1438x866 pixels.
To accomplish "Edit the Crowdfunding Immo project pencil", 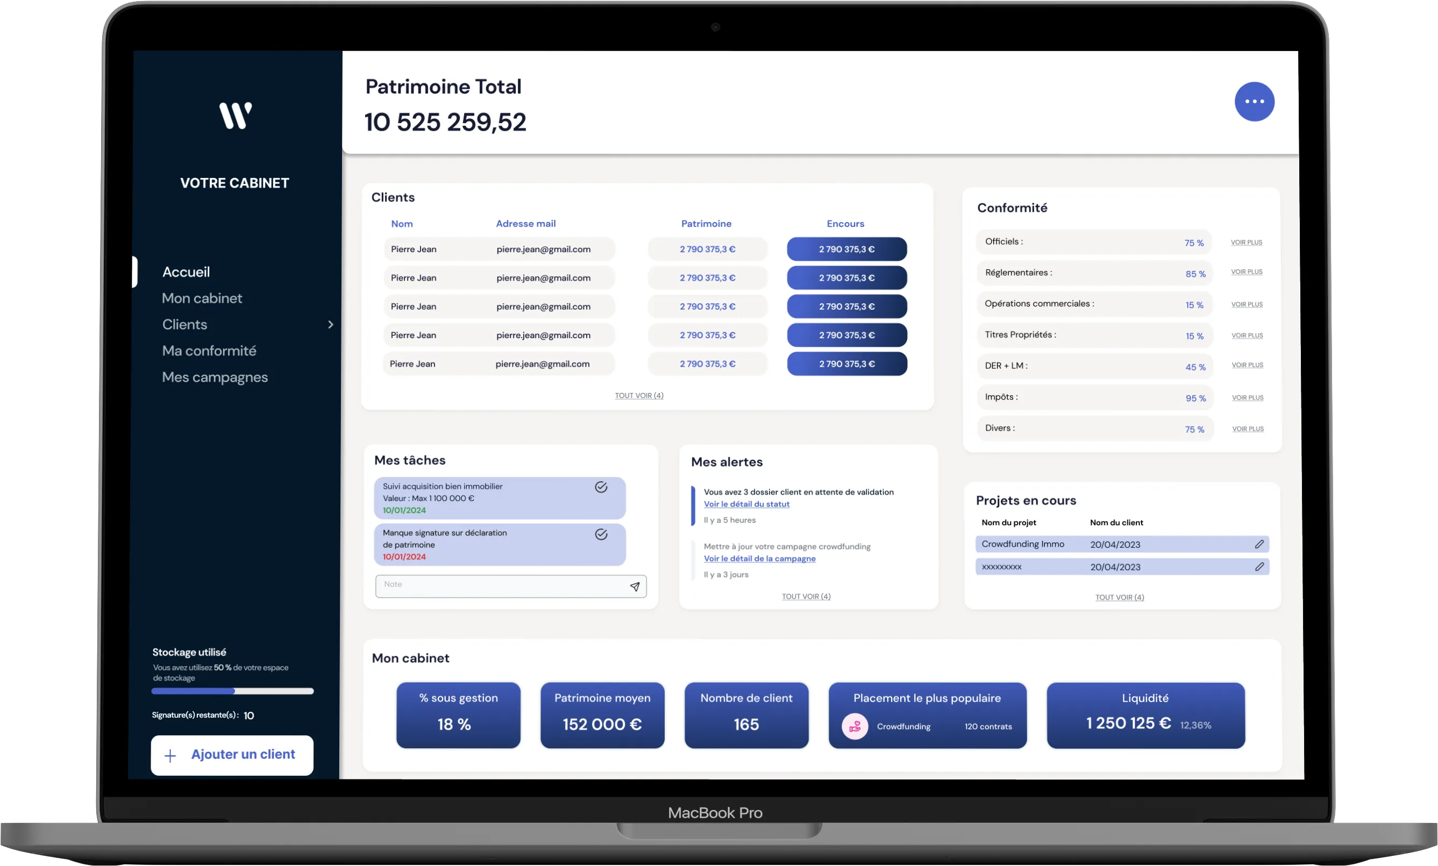I will pyautogui.click(x=1259, y=545).
